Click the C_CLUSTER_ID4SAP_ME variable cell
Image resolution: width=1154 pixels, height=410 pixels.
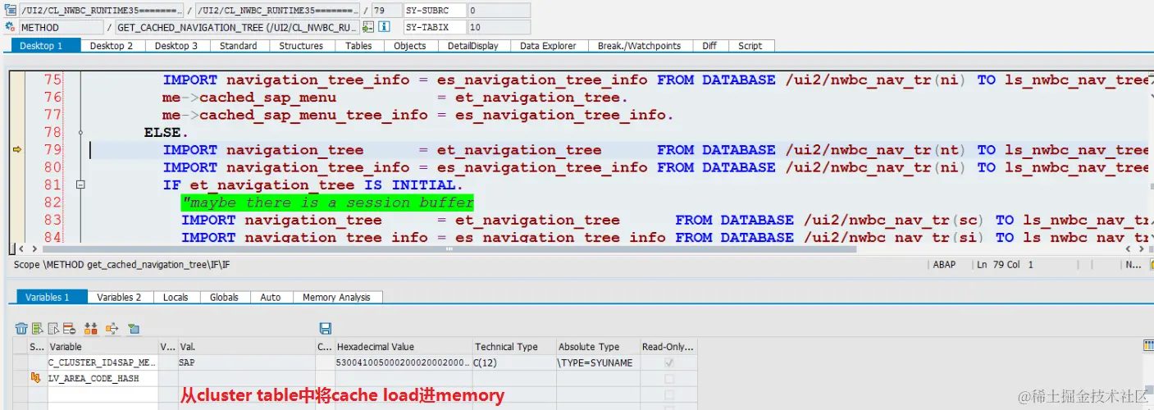103,362
